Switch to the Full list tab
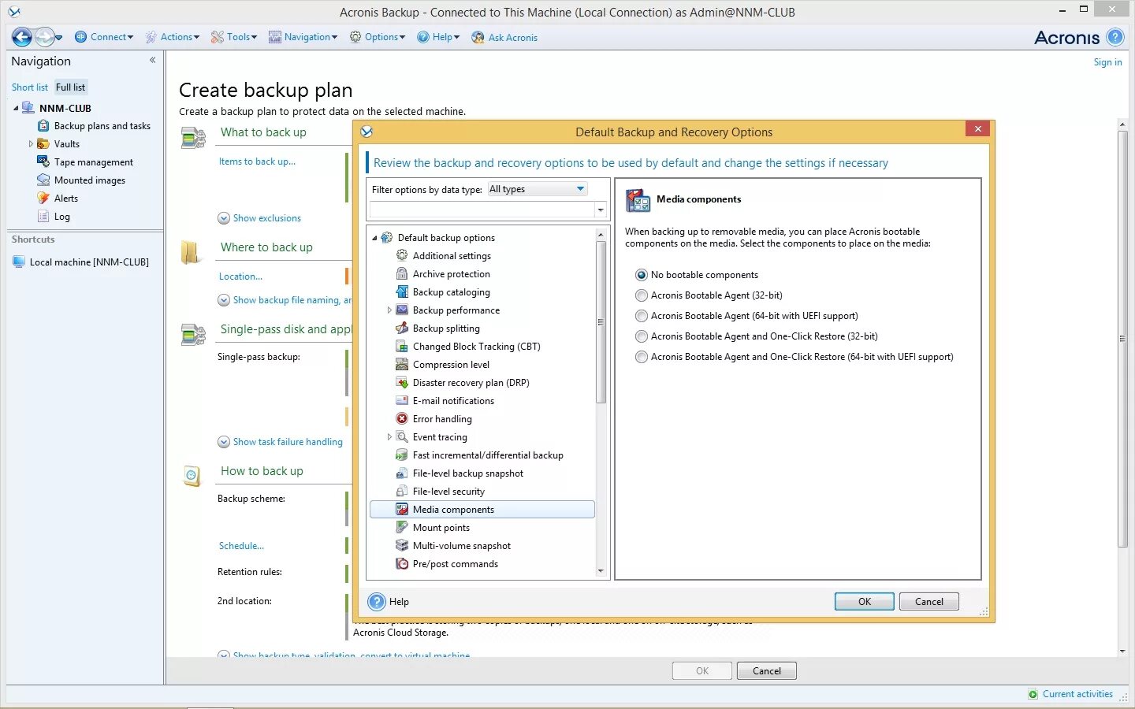Viewport: 1135px width, 709px height. pos(70,87)
